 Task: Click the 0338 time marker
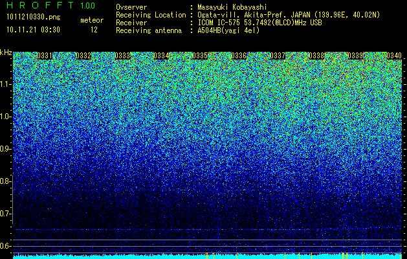coord(316,56)
